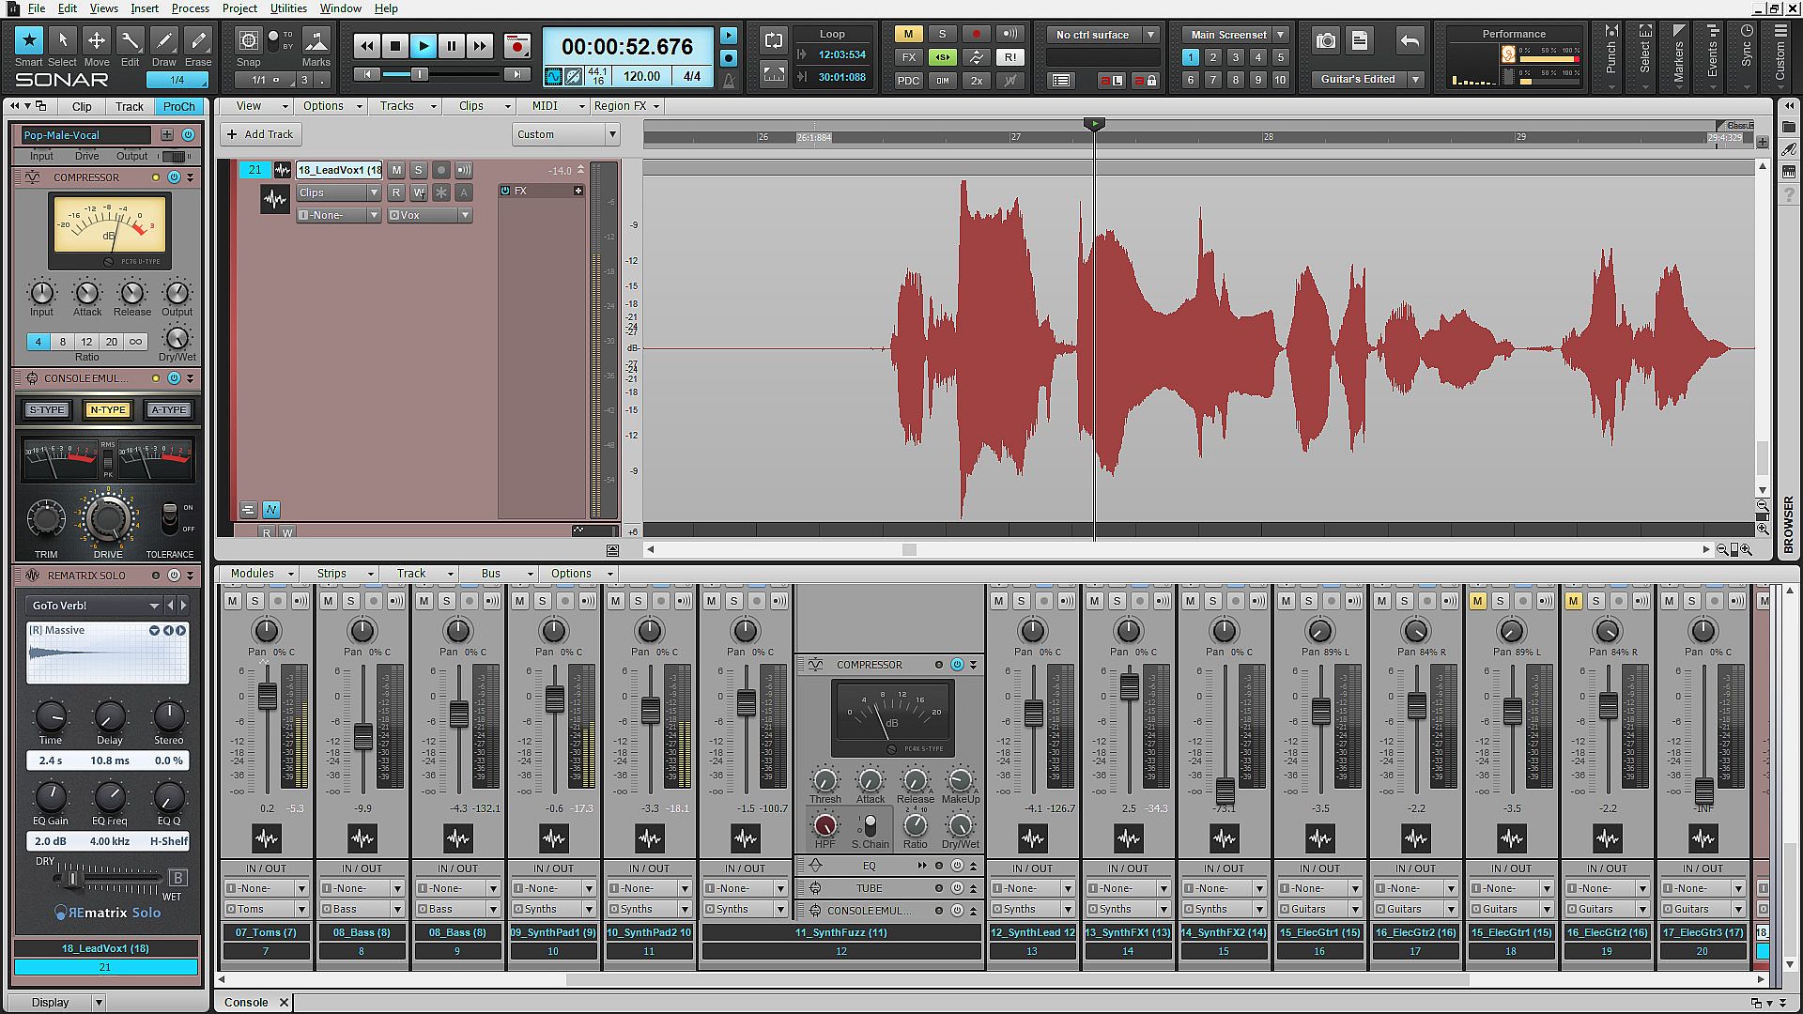Open the Process menu
Screen dimensions: 1803x1014
pyautogui.click(x=190, y=8)
